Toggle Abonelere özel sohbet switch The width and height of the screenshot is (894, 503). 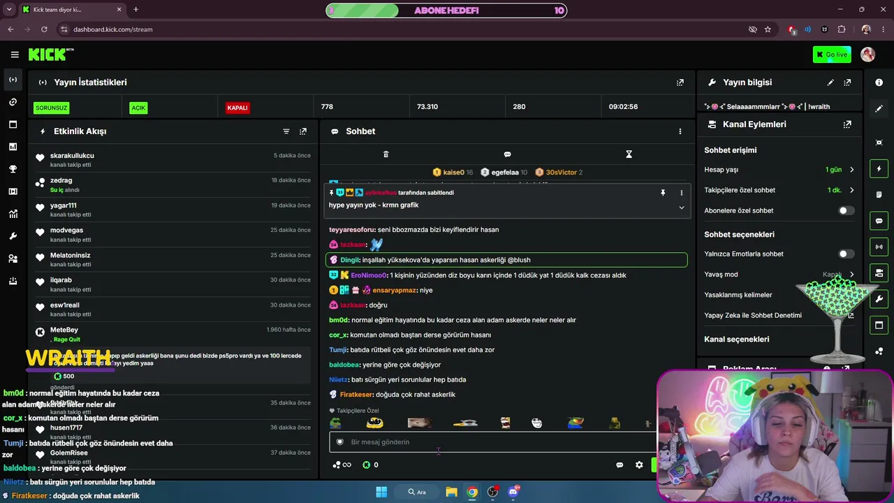[846, 210]
